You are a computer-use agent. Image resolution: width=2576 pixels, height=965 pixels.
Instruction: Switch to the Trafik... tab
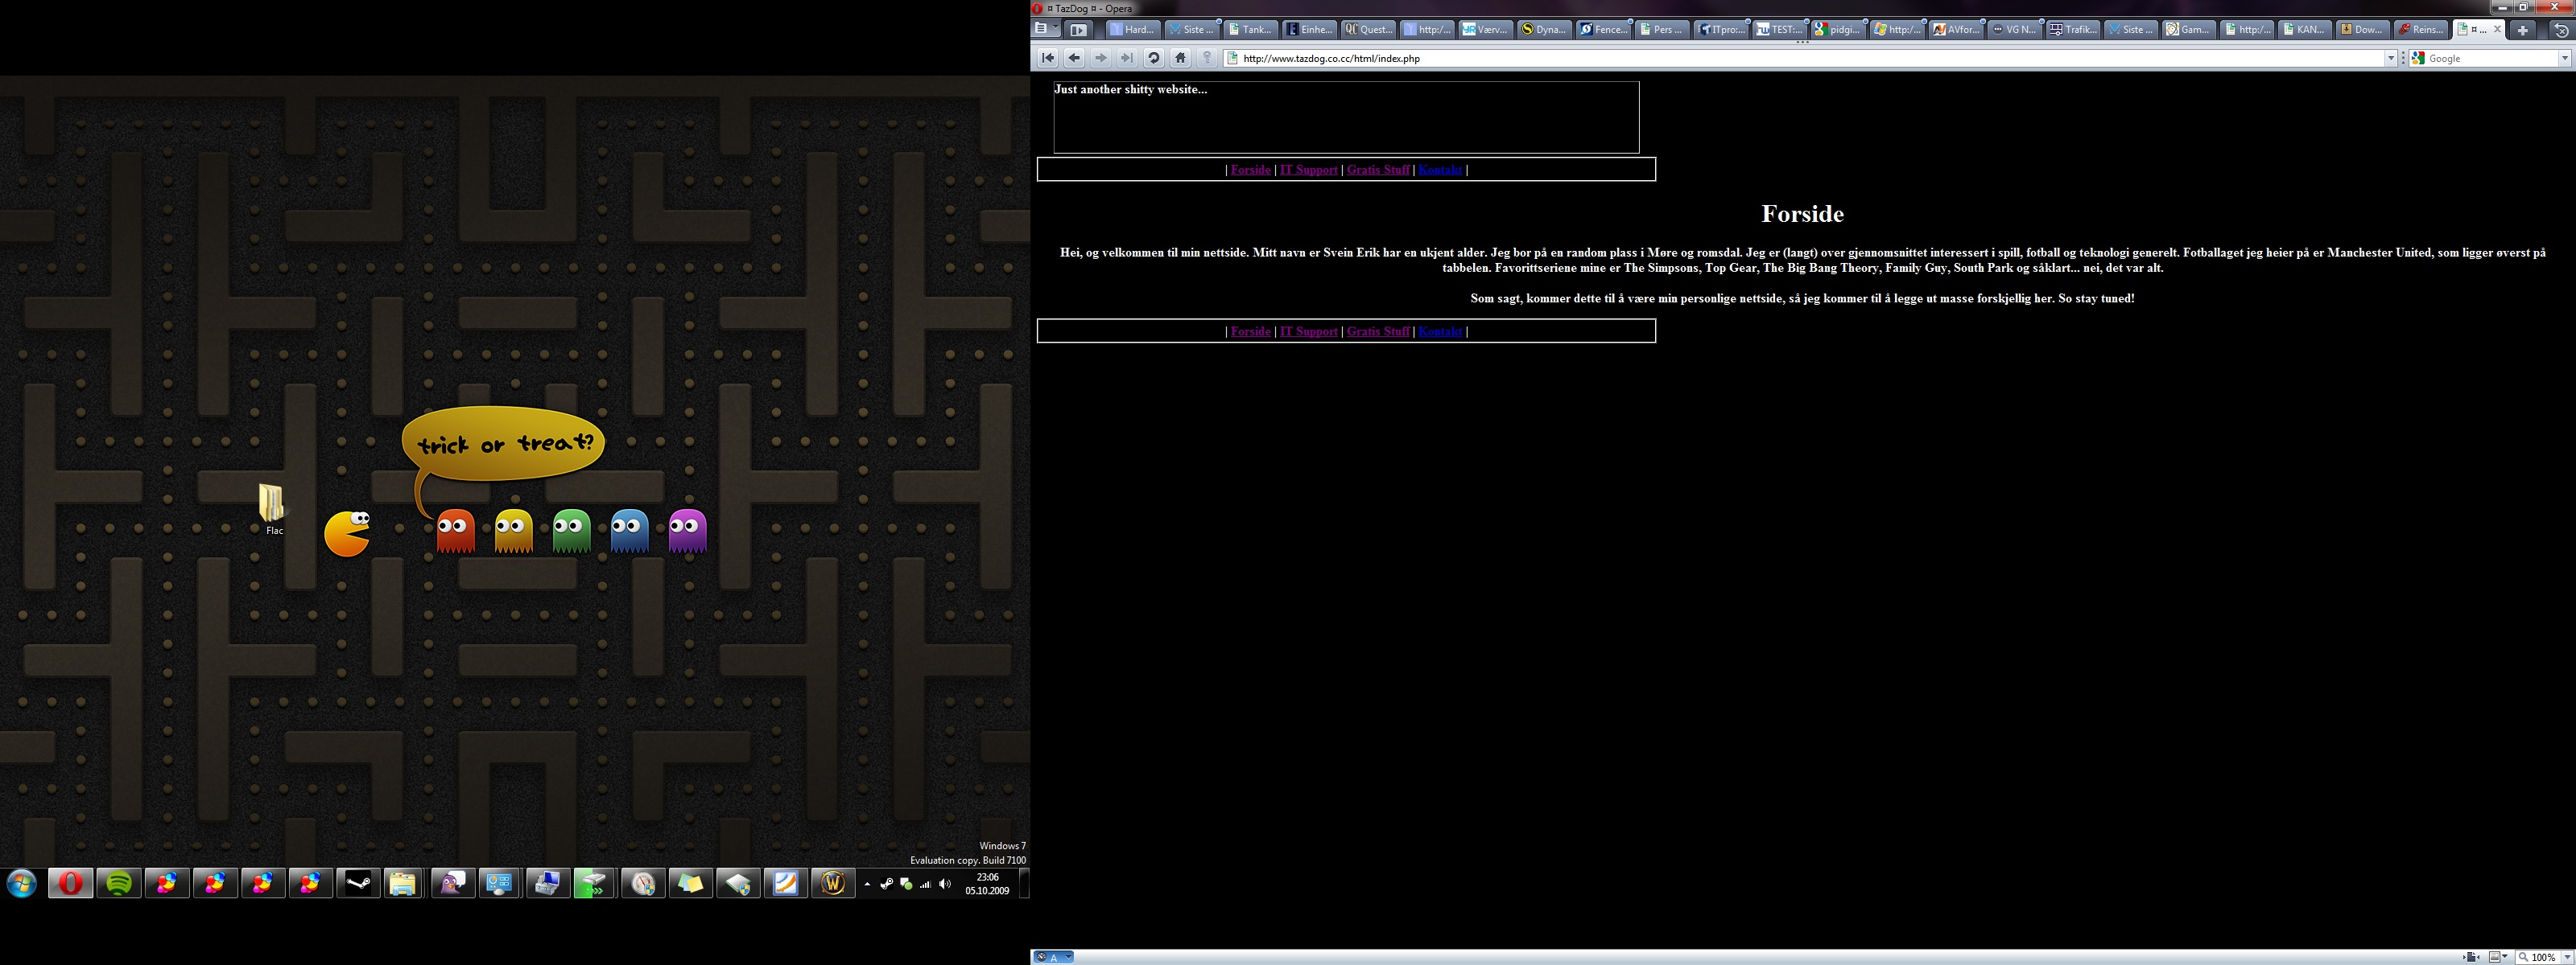(x=2074, y=30)
